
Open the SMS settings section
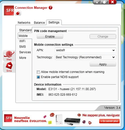point(23,46)
